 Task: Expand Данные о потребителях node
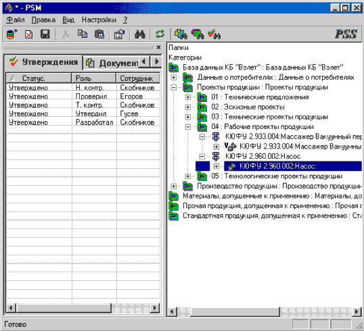(173, 78)
